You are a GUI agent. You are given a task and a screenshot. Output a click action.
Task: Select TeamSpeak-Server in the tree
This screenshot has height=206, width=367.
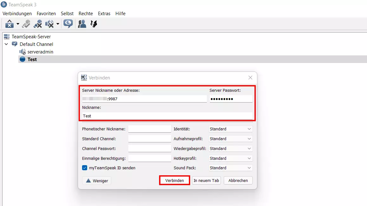click(31, 36)
